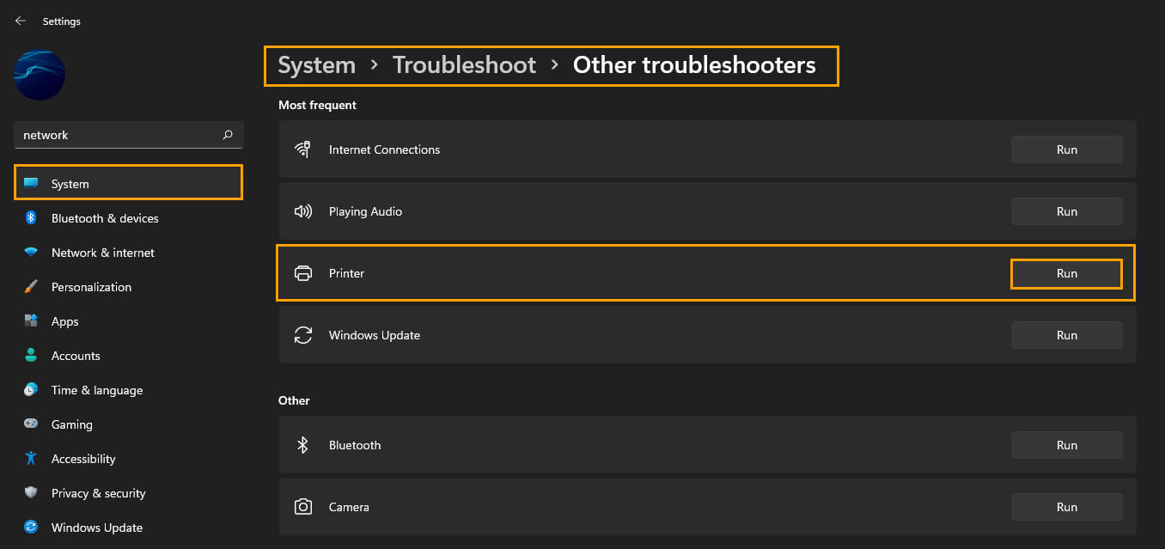Click Troubleshoot in the breadcrumb
Image resolution: width=1165 pixels, height=549 pixels.
click(x=464, y=65)
